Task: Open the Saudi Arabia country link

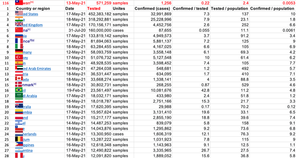Action: point(30,96)
